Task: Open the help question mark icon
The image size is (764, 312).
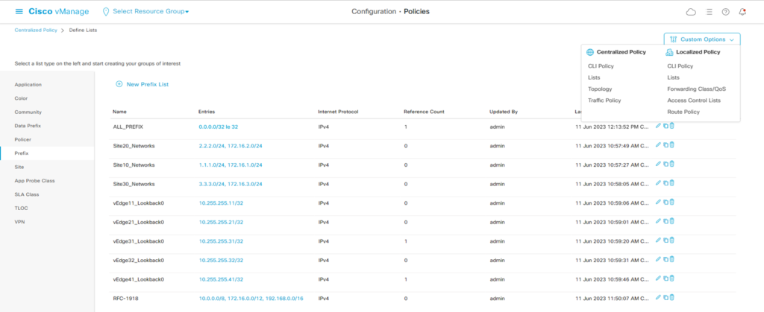Action: [x=725, y=12]
